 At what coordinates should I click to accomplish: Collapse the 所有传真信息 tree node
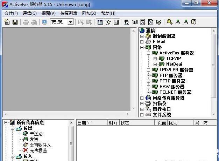[6, 122]
